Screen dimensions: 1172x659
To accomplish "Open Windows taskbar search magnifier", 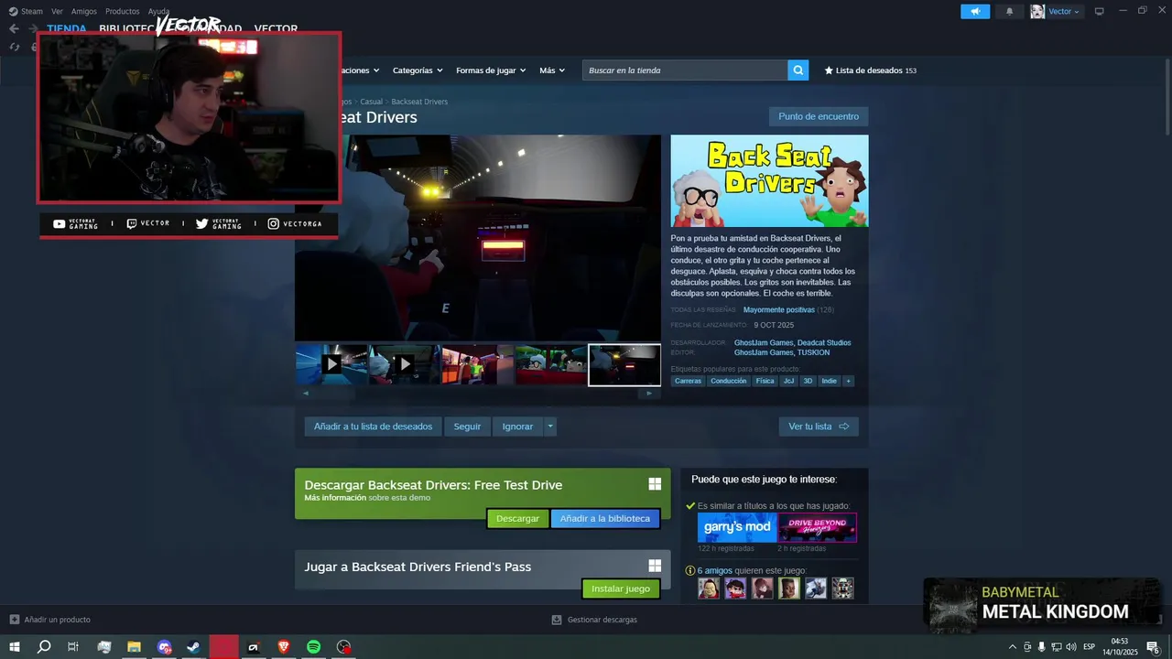I will click(x=44, y=647).
